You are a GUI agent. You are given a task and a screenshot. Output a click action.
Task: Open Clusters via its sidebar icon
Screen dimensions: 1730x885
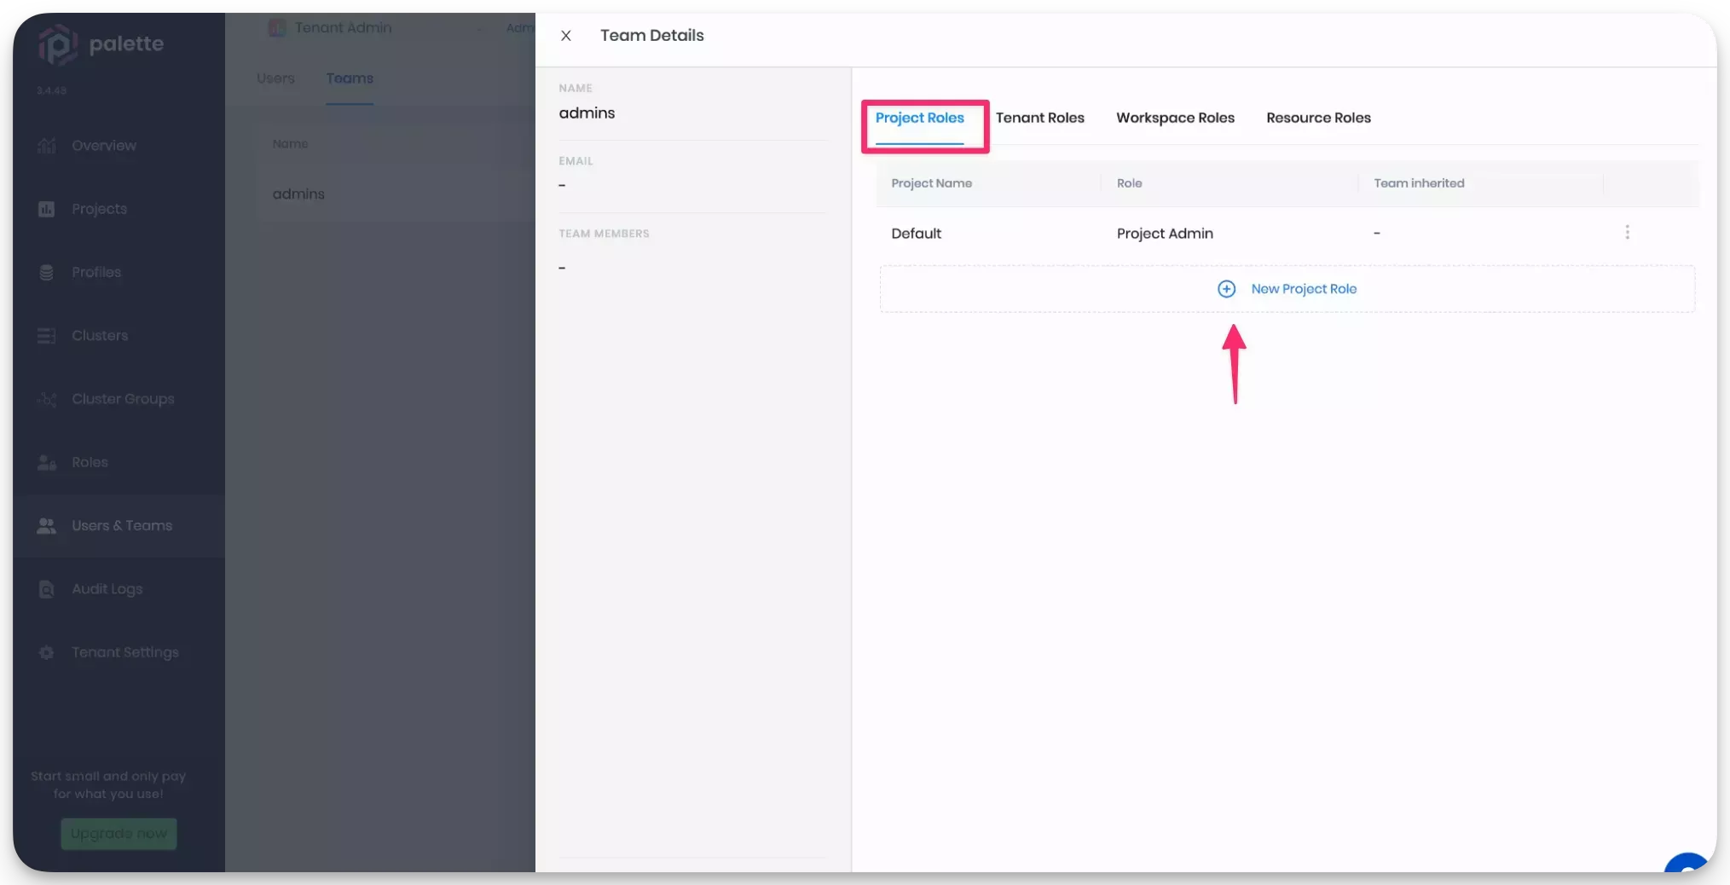47,336
